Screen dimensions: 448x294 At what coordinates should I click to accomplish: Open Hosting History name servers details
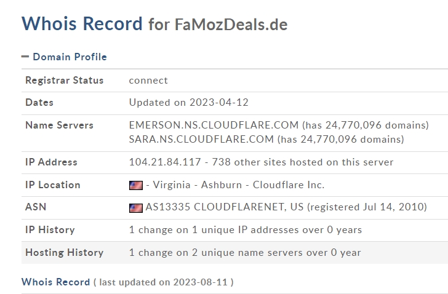pyautogui.click(x=245, y=253)
